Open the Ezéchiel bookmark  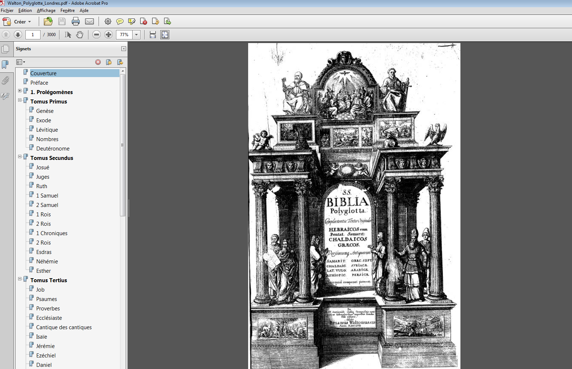point(46,355)
